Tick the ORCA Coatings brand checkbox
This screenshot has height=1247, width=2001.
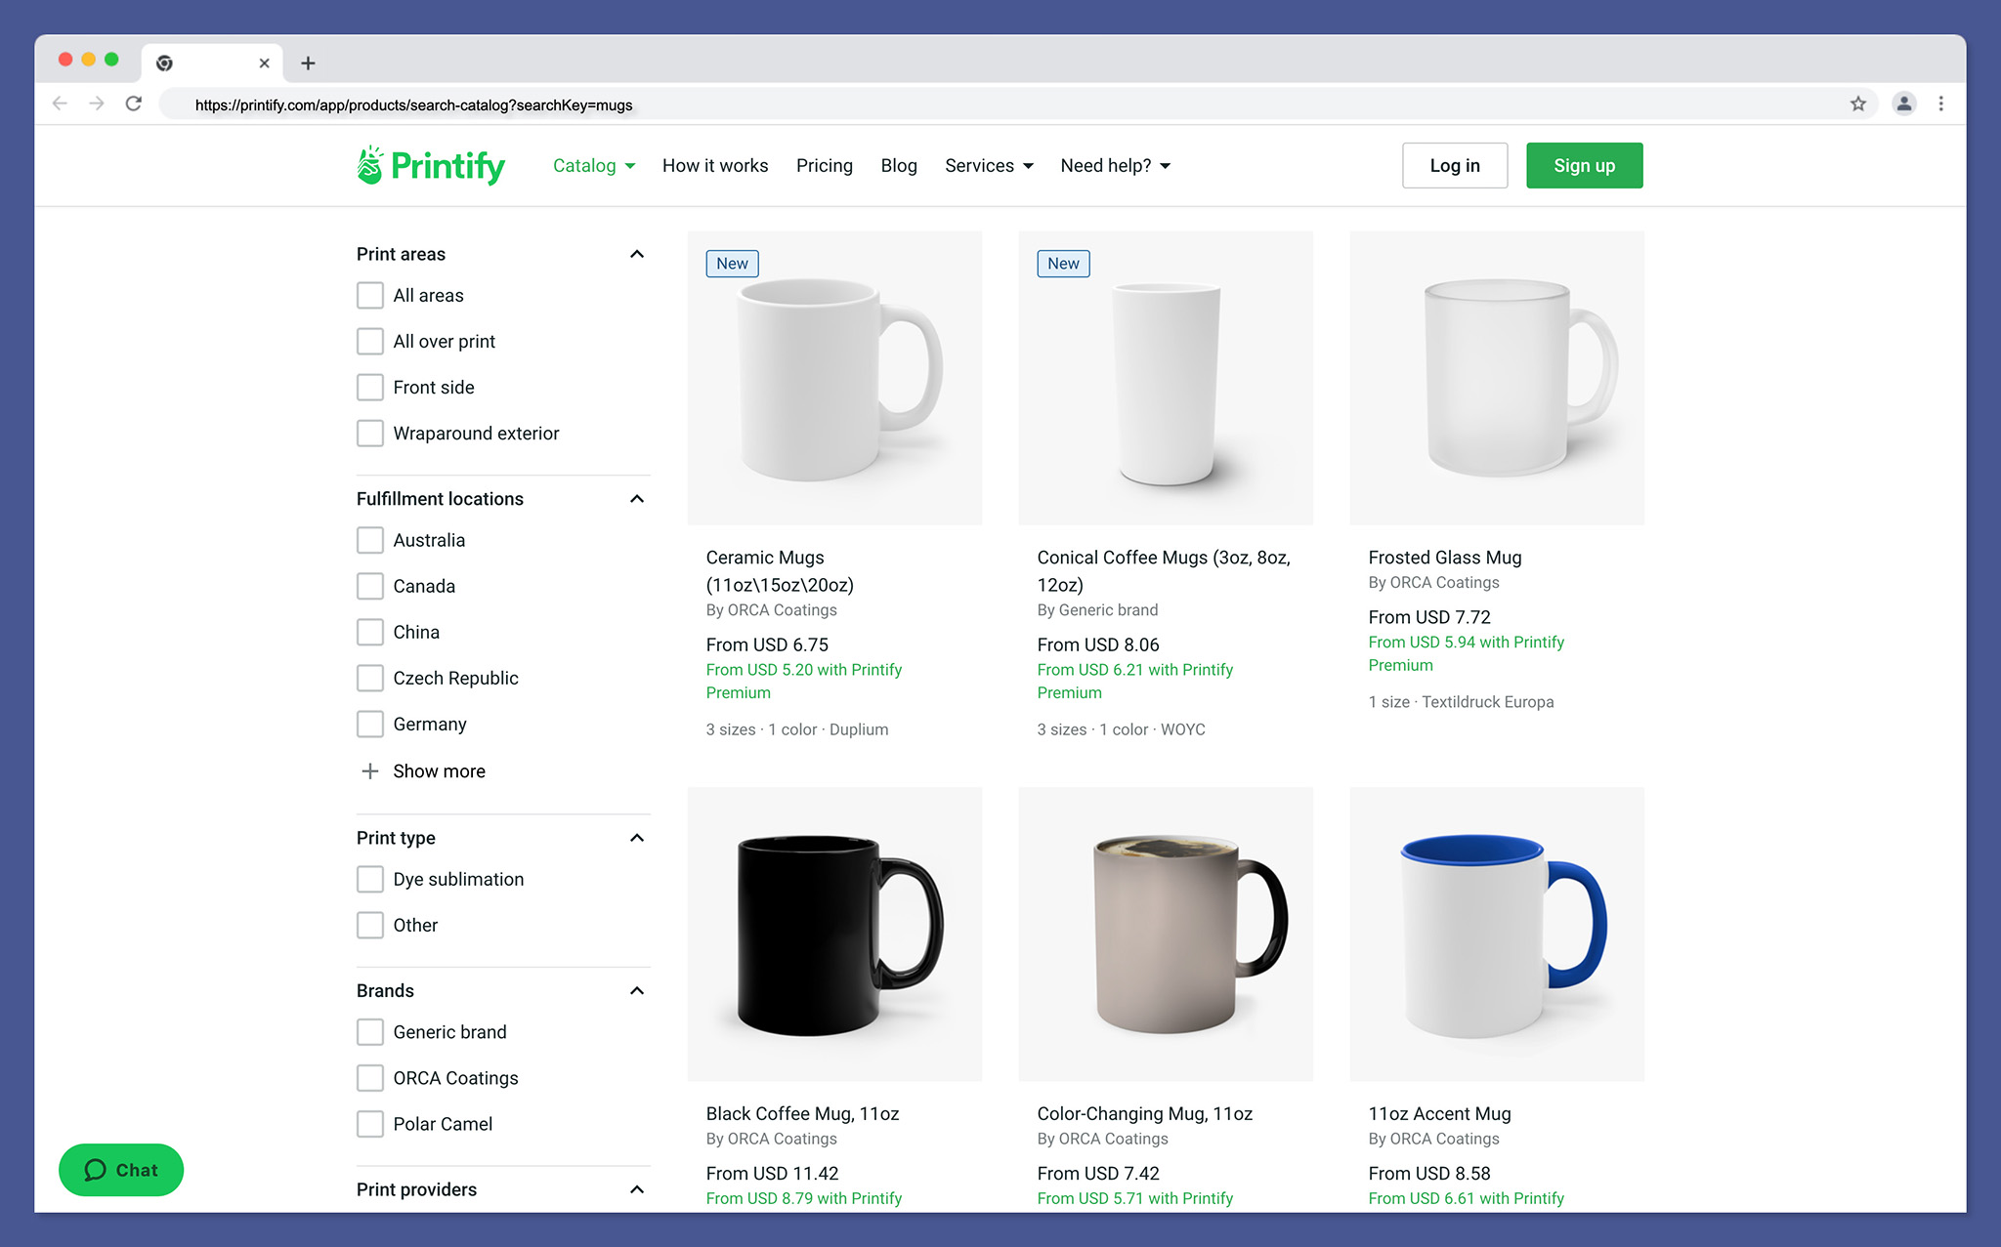(370, 1078)
